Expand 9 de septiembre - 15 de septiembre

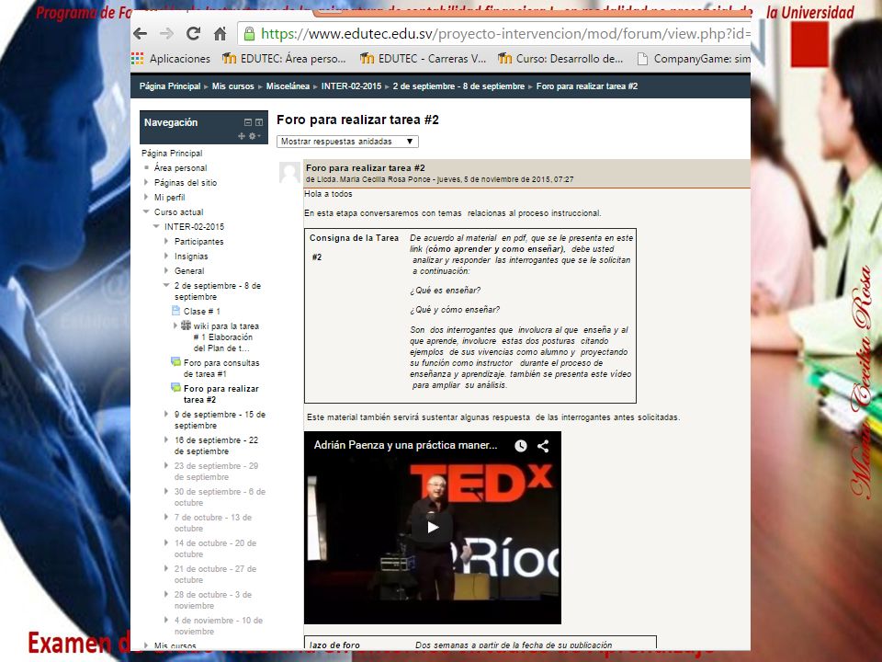tap(166, 414)
